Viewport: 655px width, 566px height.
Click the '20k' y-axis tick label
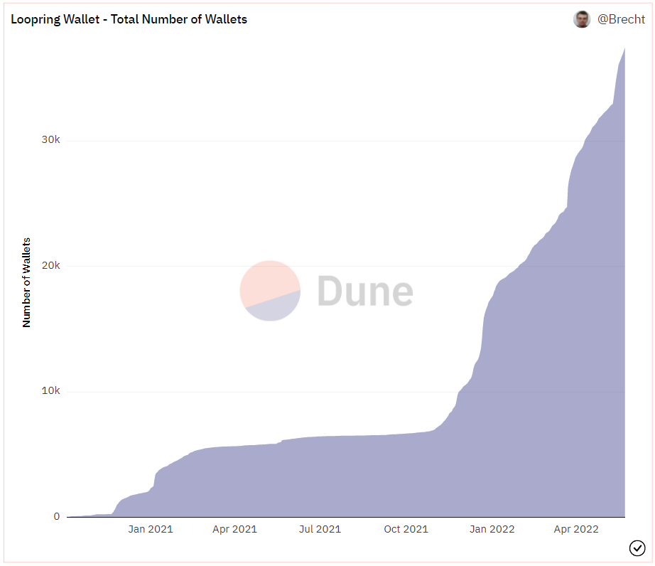(51, 265)
